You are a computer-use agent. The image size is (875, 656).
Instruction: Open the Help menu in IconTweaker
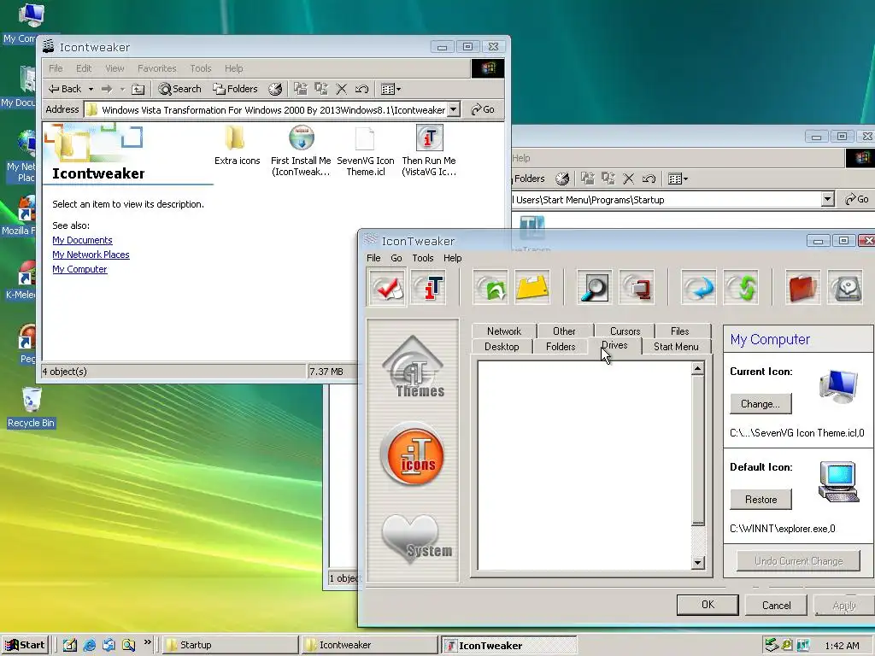453,258
